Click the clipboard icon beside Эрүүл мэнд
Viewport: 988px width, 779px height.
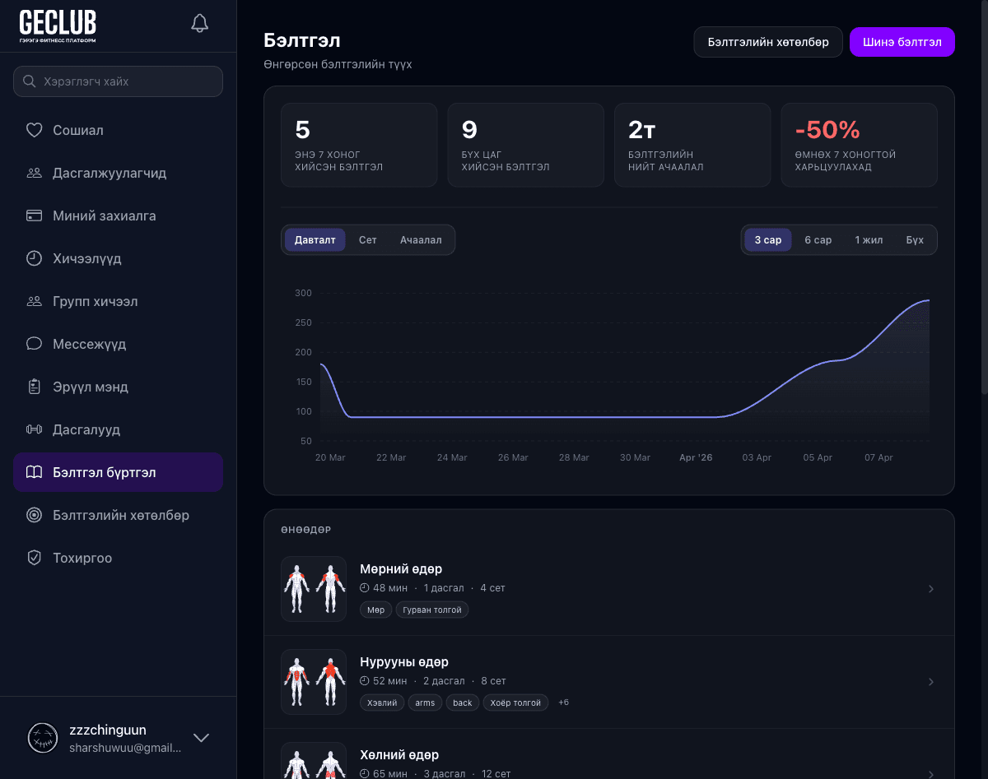point(34,387)
